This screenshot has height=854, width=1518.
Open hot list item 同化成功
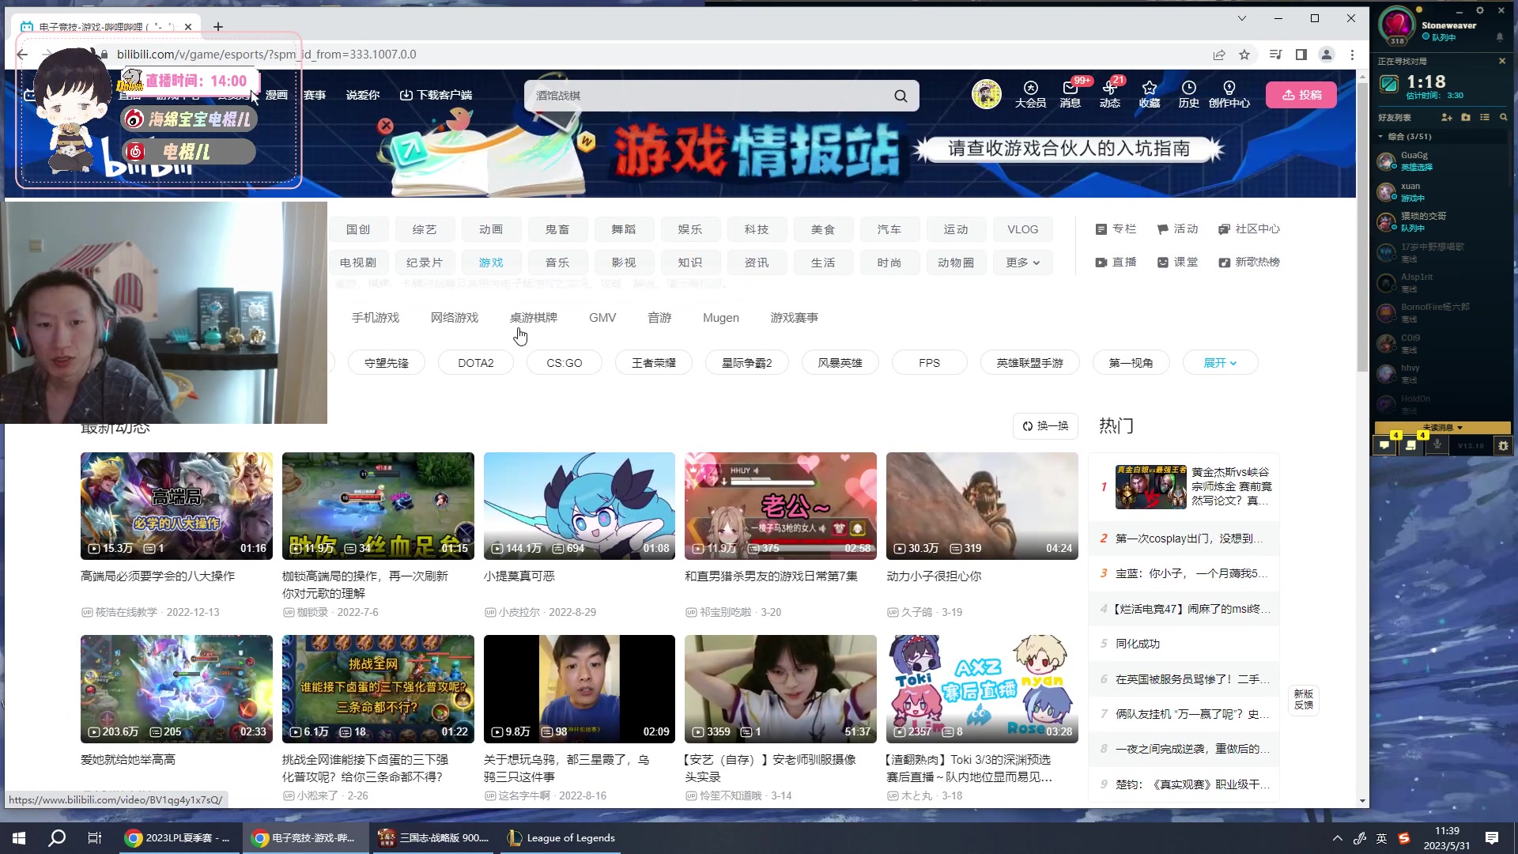(1138, 644)
